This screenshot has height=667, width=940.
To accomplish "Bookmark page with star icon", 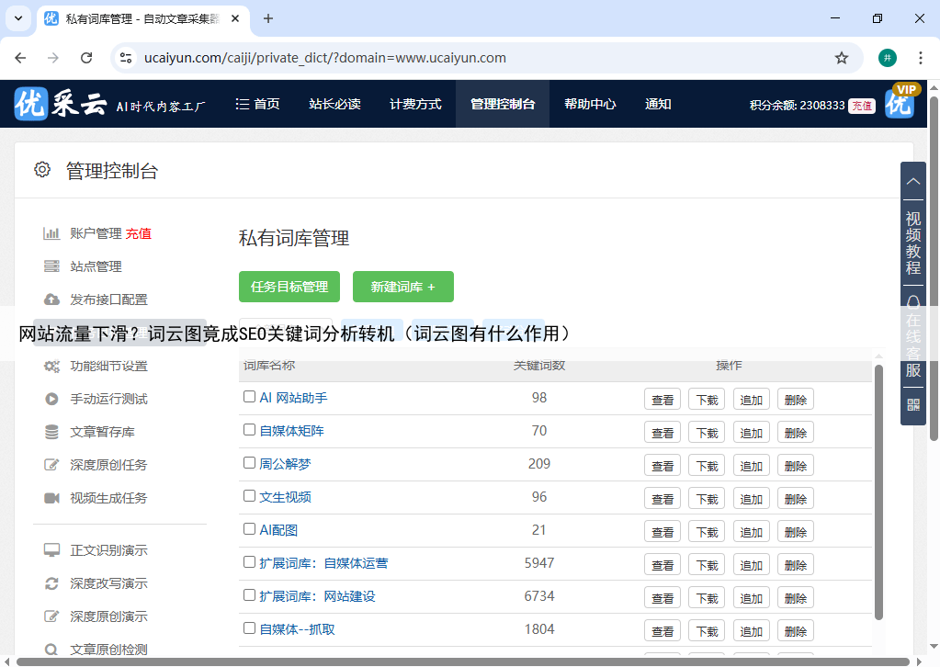I will point(841,58).
